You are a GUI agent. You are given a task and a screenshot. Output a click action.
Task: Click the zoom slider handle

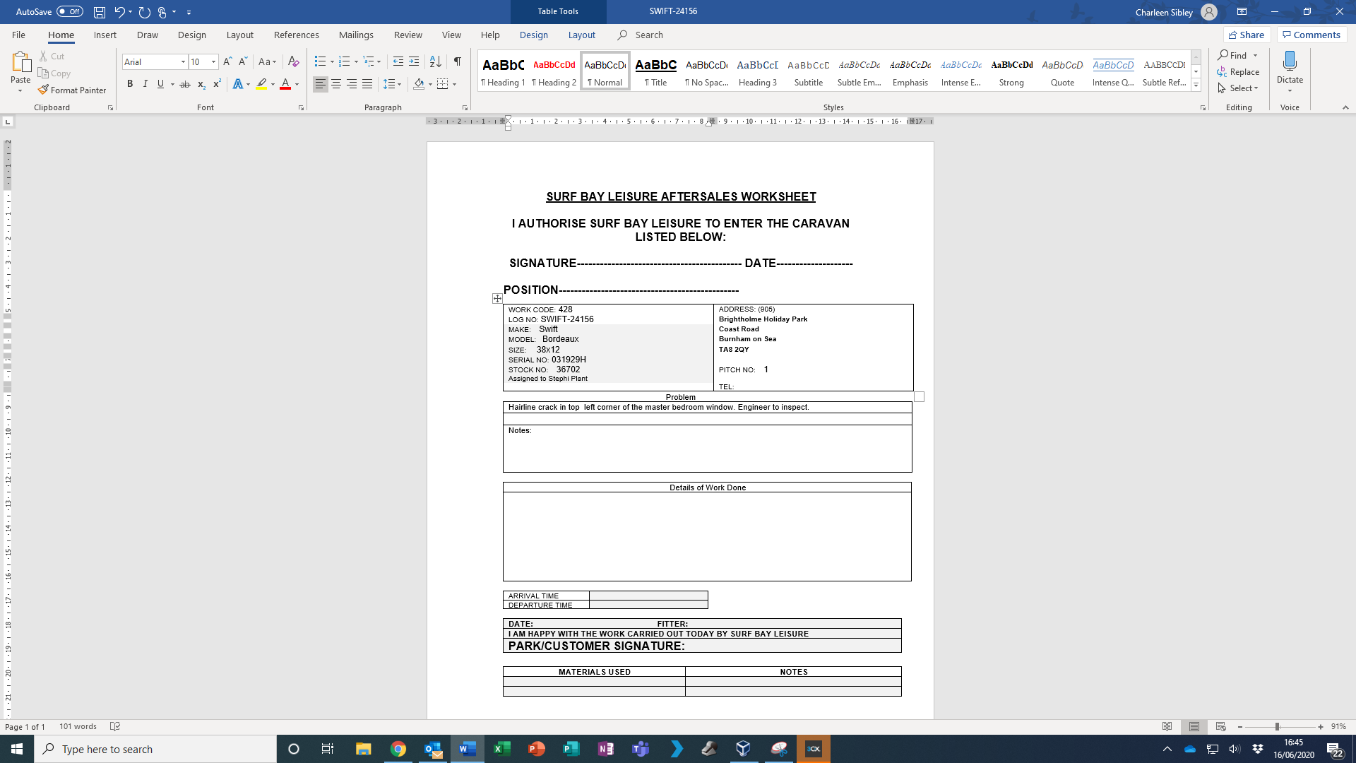tap(1277, 727)
